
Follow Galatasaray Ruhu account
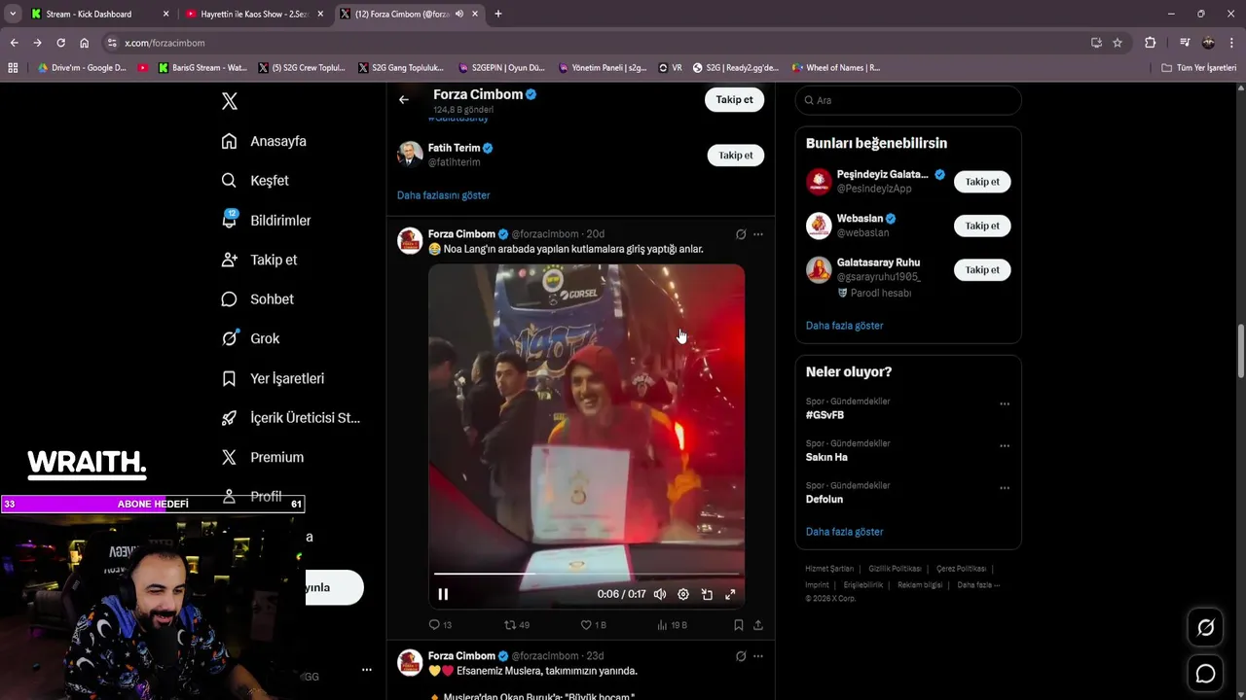point(982,269)
